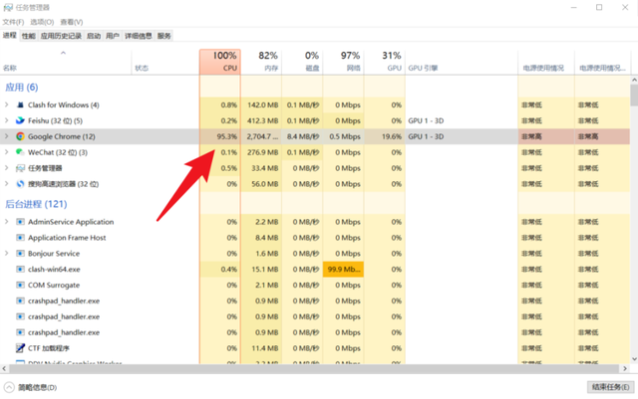
Task: Open the 文件(F) menu
Action: coord(13,22)
